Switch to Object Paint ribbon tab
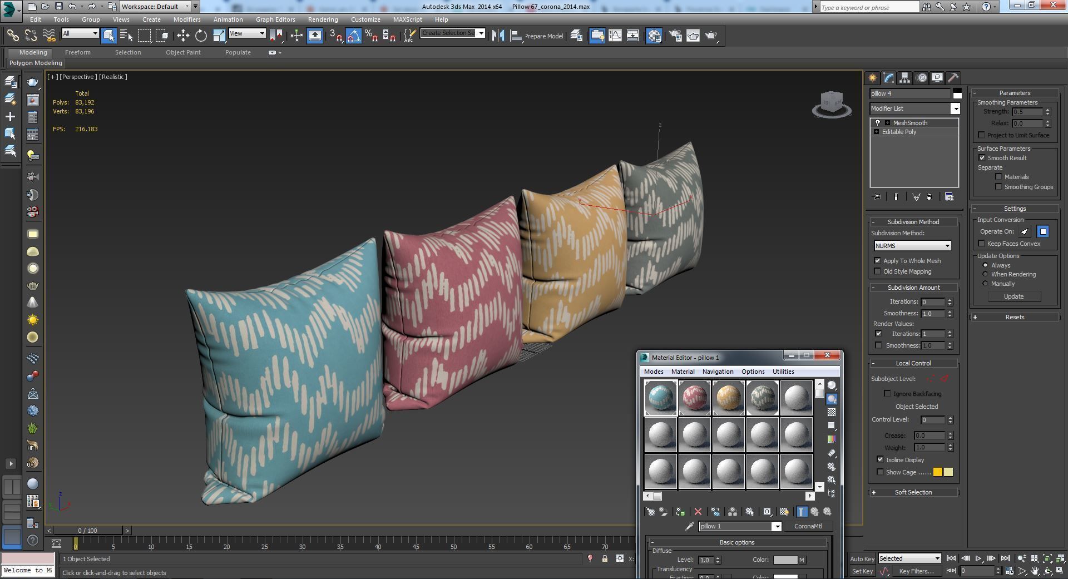The width and height of the screenshot is (1068, 579). (x=183, y=52)
